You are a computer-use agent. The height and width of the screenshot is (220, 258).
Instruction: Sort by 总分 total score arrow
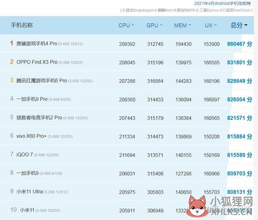246,25
